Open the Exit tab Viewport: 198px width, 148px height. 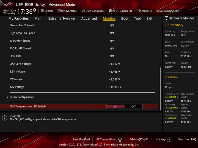coord(149,19)
